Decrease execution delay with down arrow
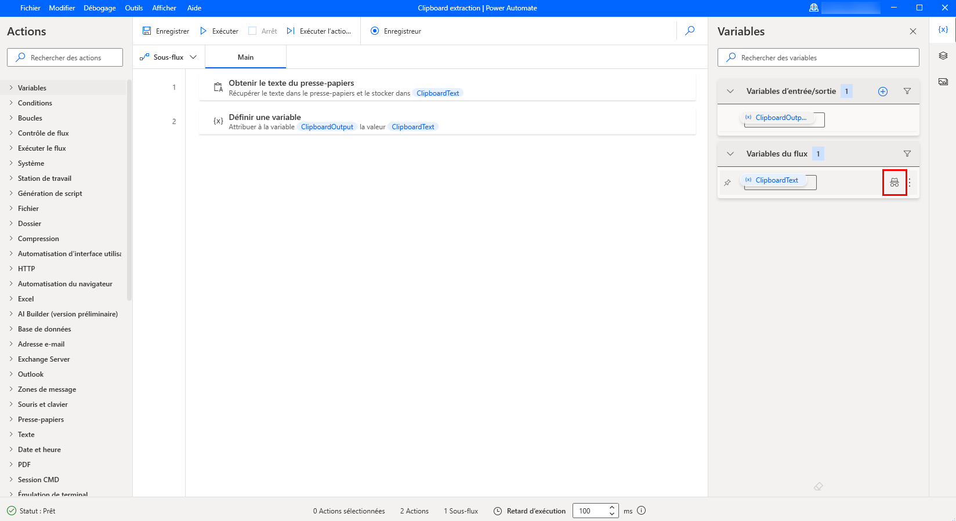 [x=612, y=514]
